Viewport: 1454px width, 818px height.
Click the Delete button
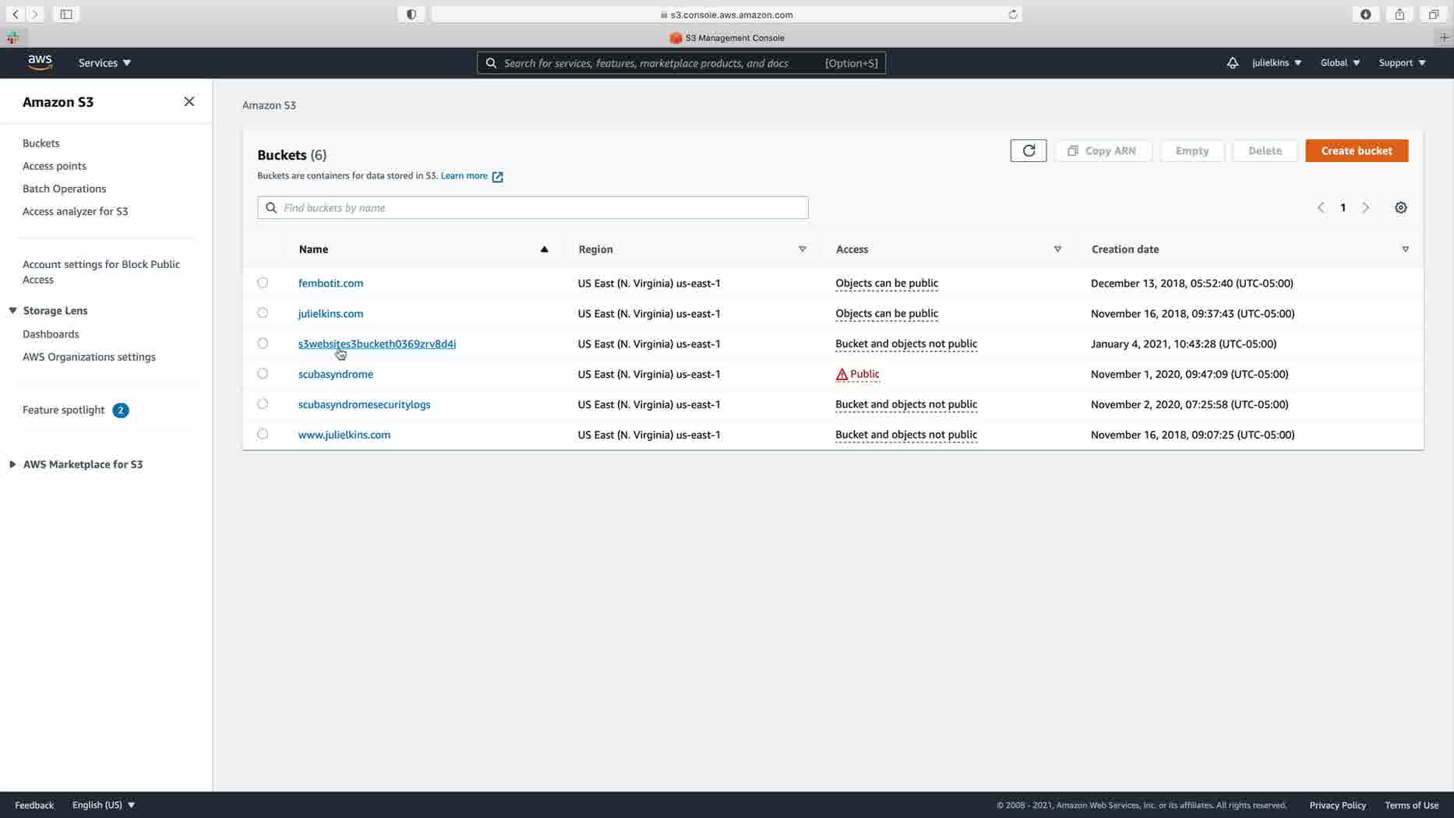1265,150
